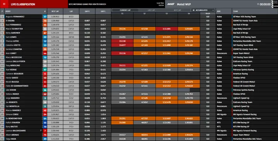Click Corsi's team MV Agusta Forward Racing
The image size is (278, 141).
coord(245,114)
